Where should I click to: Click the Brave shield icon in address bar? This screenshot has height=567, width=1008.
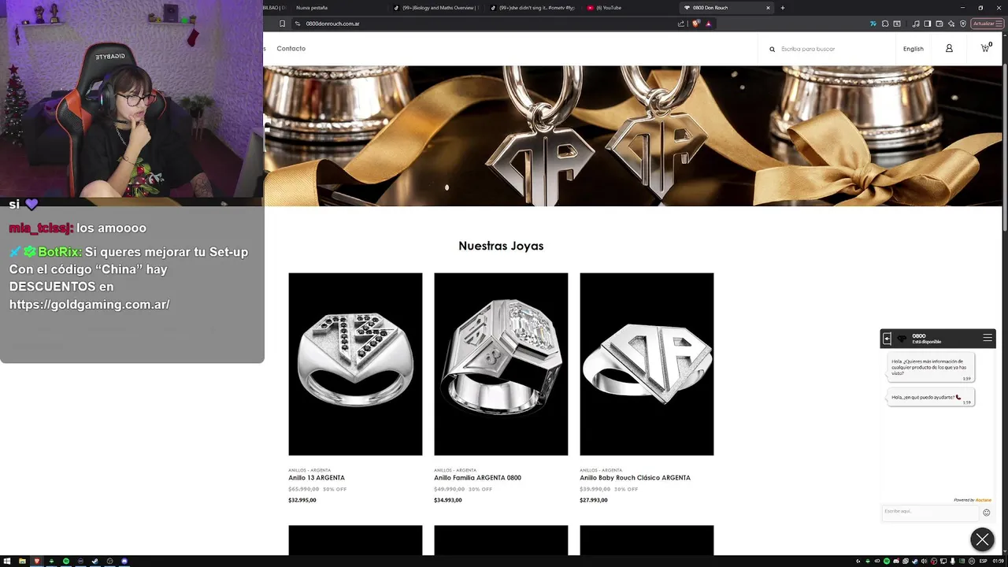[x=696, y=24]
